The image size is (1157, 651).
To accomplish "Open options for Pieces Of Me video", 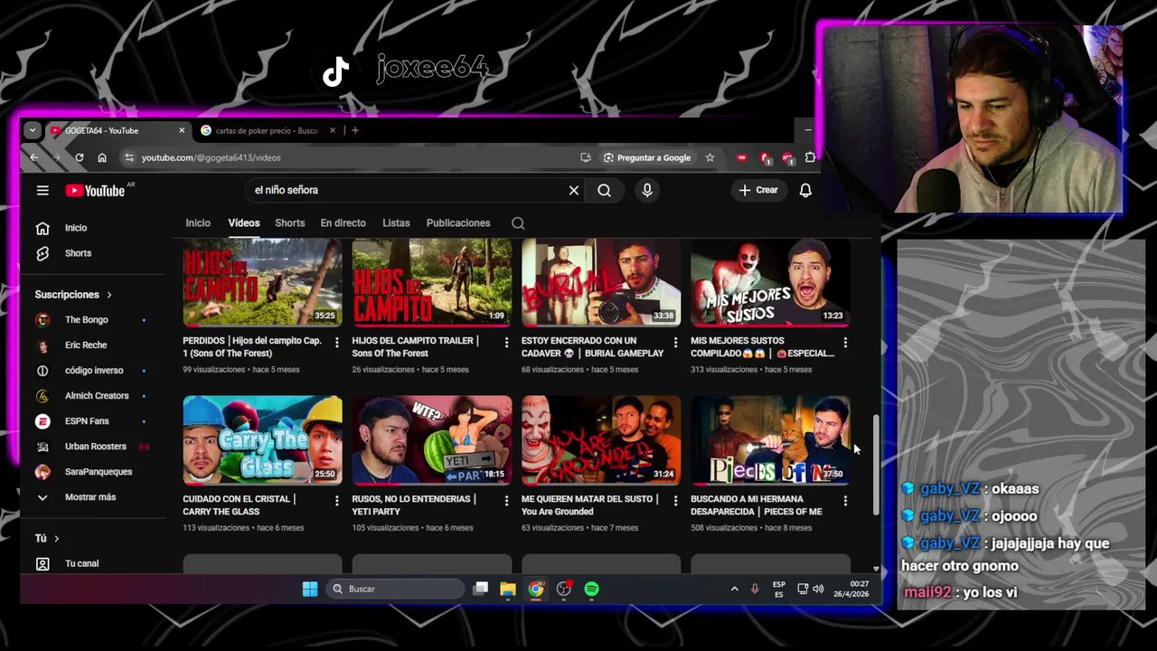I will [845, 501].
